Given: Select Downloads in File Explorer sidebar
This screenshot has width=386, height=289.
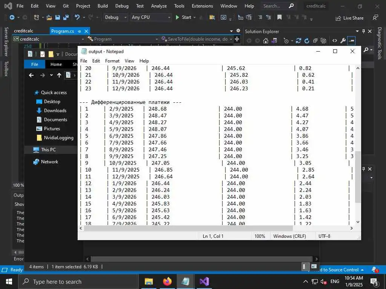Looking at the screenshot, I should [x=55, y=111].
